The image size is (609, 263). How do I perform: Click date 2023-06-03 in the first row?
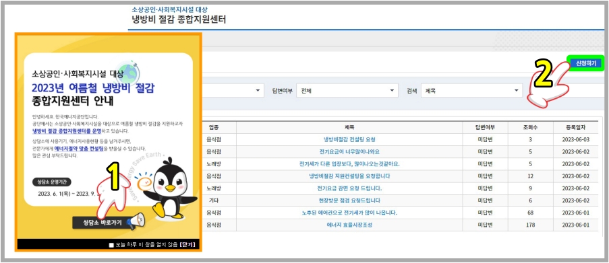(575, 139)
